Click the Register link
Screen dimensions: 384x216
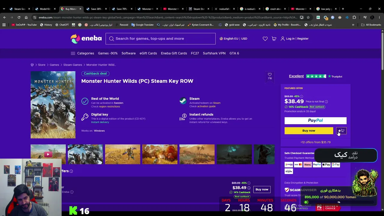point(303,39)
